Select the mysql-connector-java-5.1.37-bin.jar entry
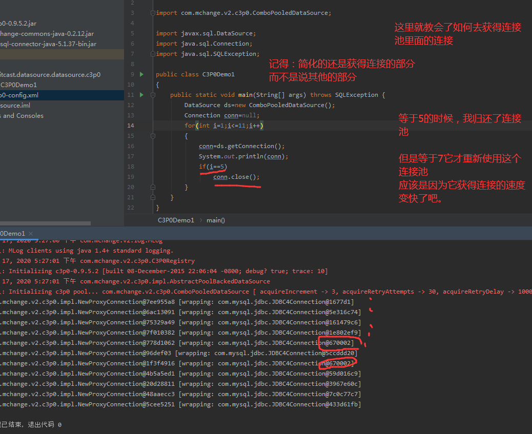 tap(48, 44)
